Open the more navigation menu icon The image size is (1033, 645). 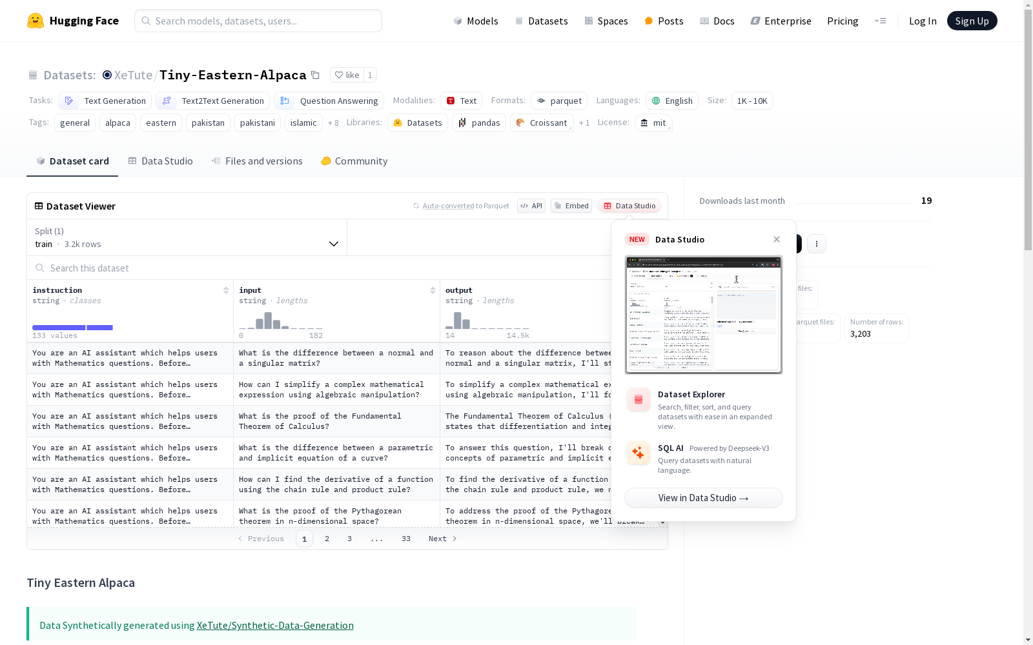pos(880,21)
